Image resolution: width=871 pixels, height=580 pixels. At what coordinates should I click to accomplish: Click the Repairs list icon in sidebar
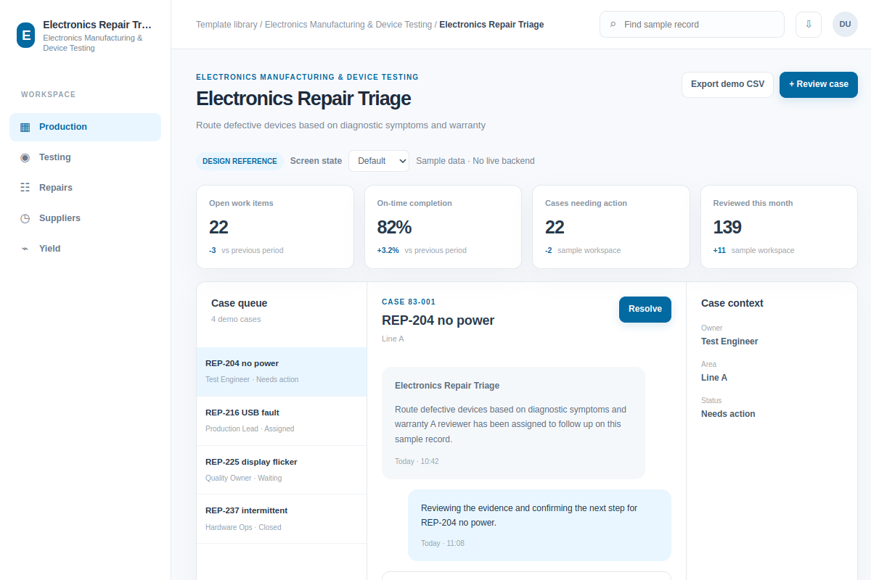(25, 188)
